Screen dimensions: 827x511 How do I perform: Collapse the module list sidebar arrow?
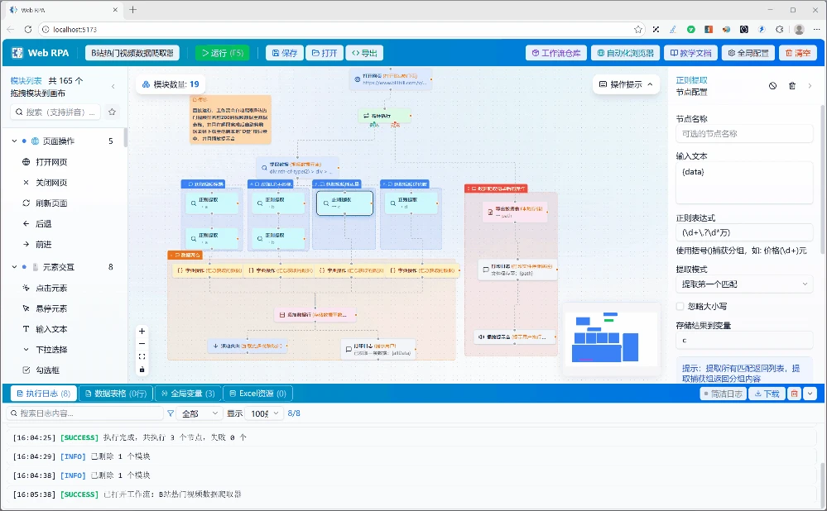113,86
